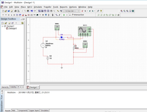Screen dimensions: 147x112
Task: Toggle the Full screen icon
Action: tap(133, 11)
